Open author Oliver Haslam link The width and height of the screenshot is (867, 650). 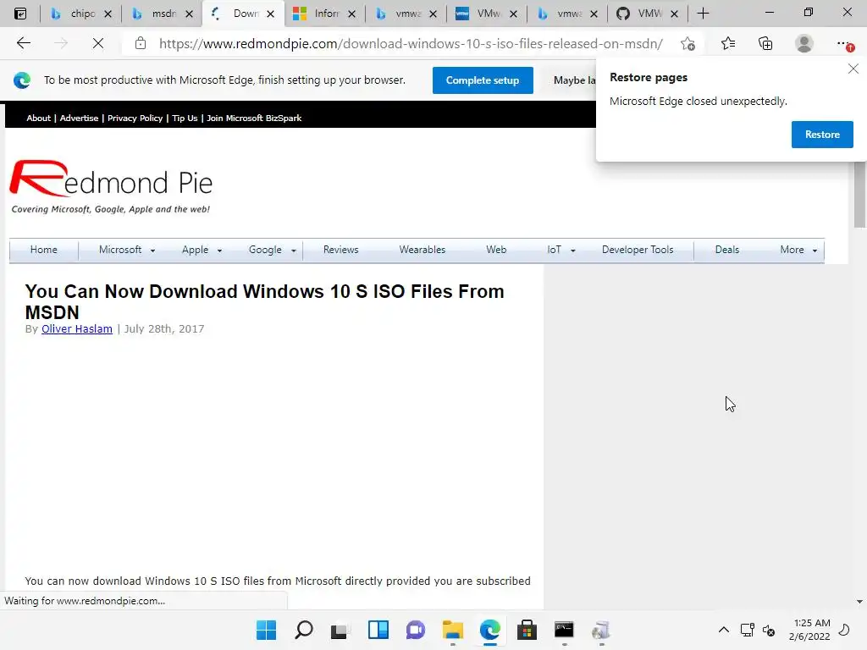pos(77,329)
